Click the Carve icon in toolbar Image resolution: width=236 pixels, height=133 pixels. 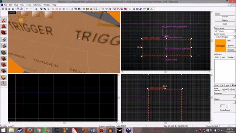(37, 9)
